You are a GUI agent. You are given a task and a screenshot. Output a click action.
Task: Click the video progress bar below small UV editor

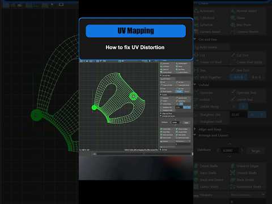coord(143,154)
